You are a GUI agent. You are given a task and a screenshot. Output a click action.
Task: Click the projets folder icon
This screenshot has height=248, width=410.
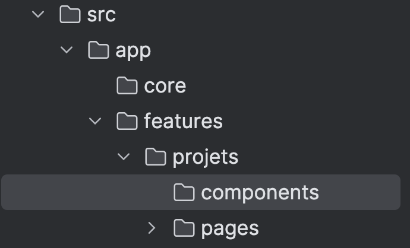(156, 157)
